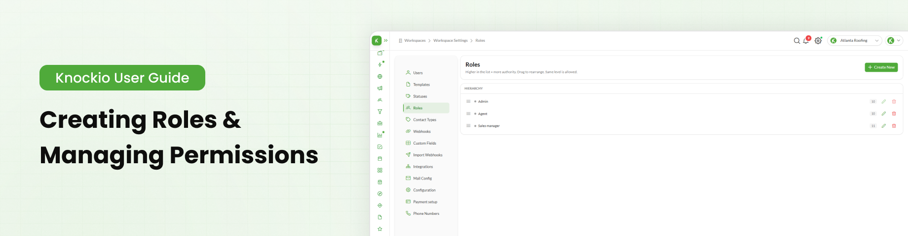Click the level badge 11 on Sales manager
Screen dimensions: 908x236
click(873, 126)
